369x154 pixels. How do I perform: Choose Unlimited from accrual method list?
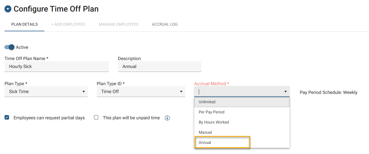[x=242, y=102]
